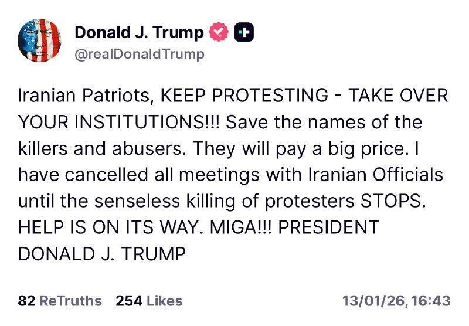Click the 13/01/26, 16:43 timestamp

coord(396,301)
